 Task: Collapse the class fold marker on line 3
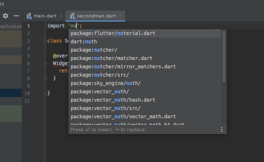[x=45, y=41]
